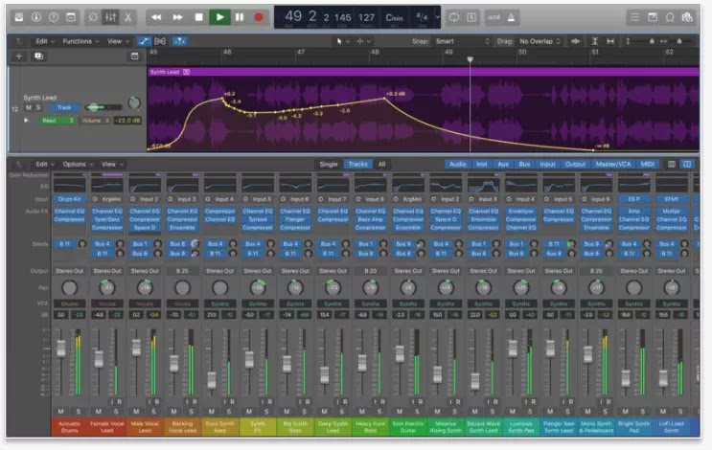The image size is (712, 450).
Task: Click the Vertical Auto Zoom icon
Action: click(594, 41)
